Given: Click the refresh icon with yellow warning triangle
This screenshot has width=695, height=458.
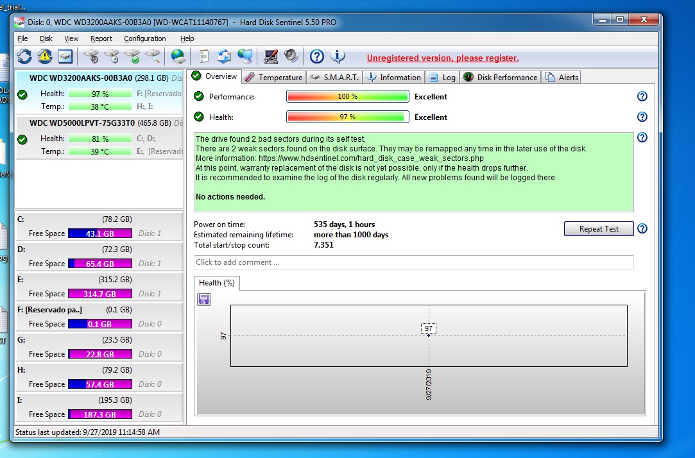Looking at the screenshot, I should pos(45,56).
